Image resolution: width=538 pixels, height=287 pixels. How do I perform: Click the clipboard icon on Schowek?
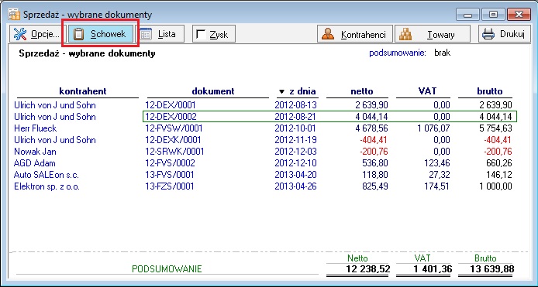click(79, 34)
